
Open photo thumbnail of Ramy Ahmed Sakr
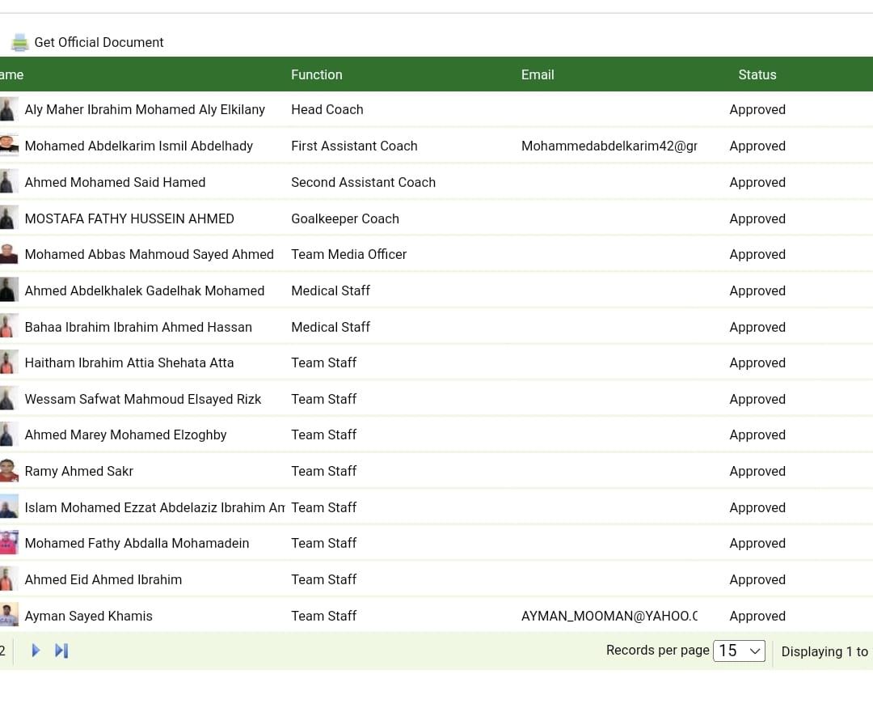pos(9,471)
